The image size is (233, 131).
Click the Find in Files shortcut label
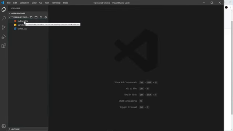(130, 95)
